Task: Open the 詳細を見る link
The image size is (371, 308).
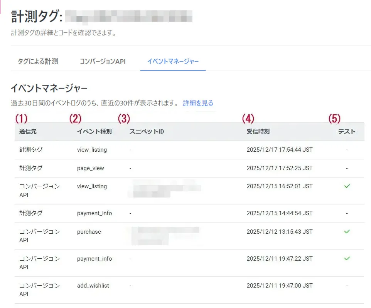Action: (198, 103)
